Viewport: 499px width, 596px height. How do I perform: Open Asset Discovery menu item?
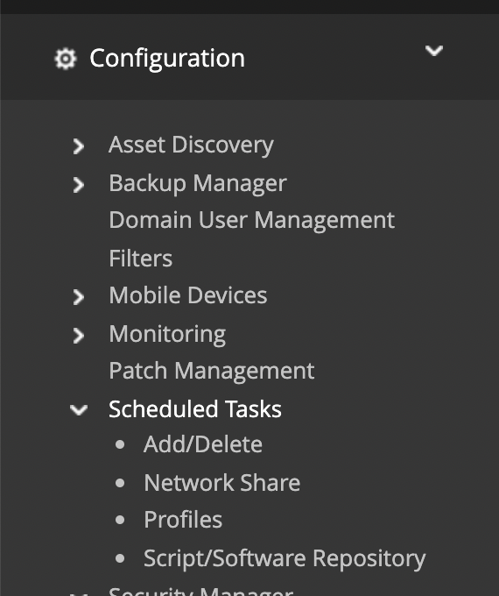(x=191, y=145)
